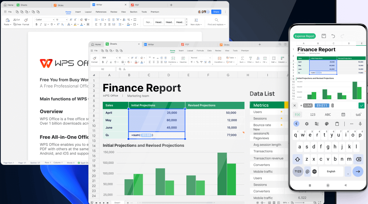The image size is (368, 204).
Task: Tap the ABC mode button on phone
Action: click(328, 114)
